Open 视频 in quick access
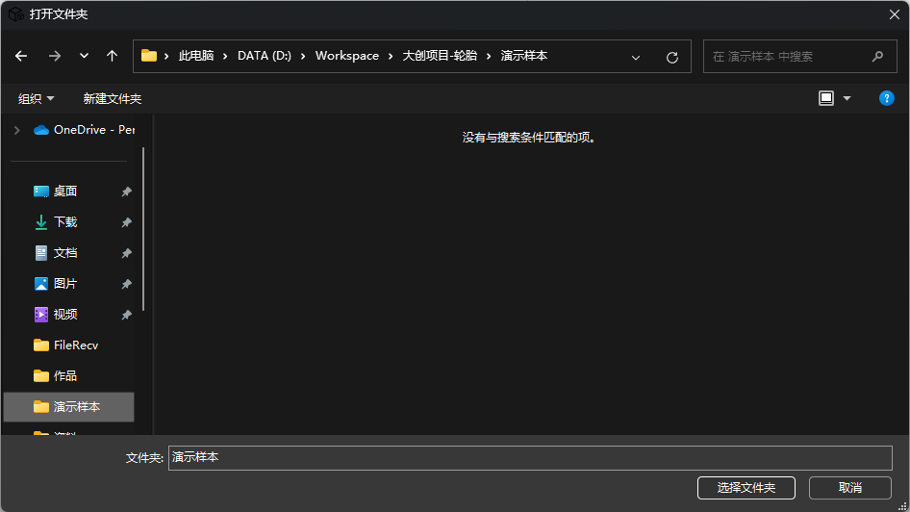This screenshot has width=910, height=512. point(65,314)
